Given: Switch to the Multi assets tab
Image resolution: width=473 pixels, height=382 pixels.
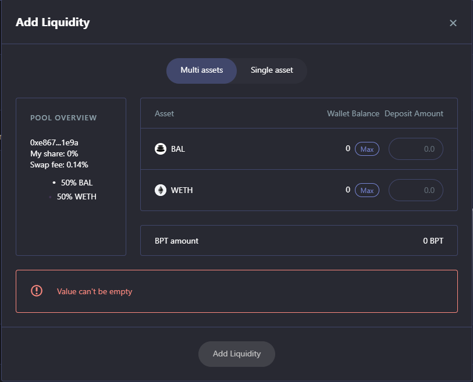Looking at the screenshot, I should coord(201,70).
